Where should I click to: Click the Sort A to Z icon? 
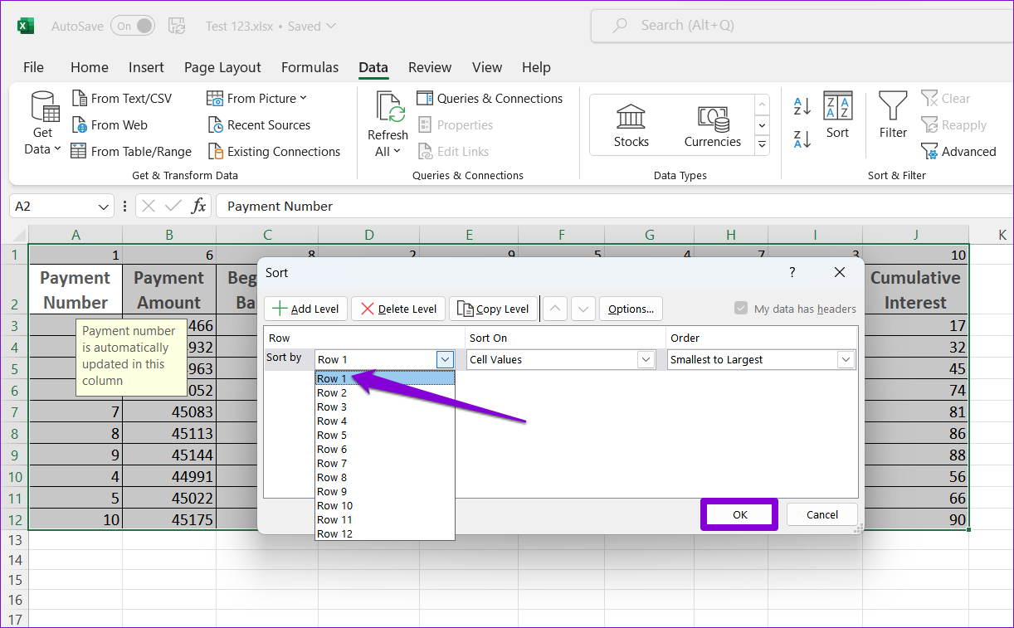click(x=802, y=106)
